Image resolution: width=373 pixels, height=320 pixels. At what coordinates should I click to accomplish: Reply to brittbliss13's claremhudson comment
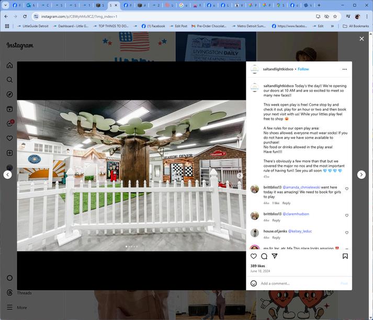pos(276,220)
